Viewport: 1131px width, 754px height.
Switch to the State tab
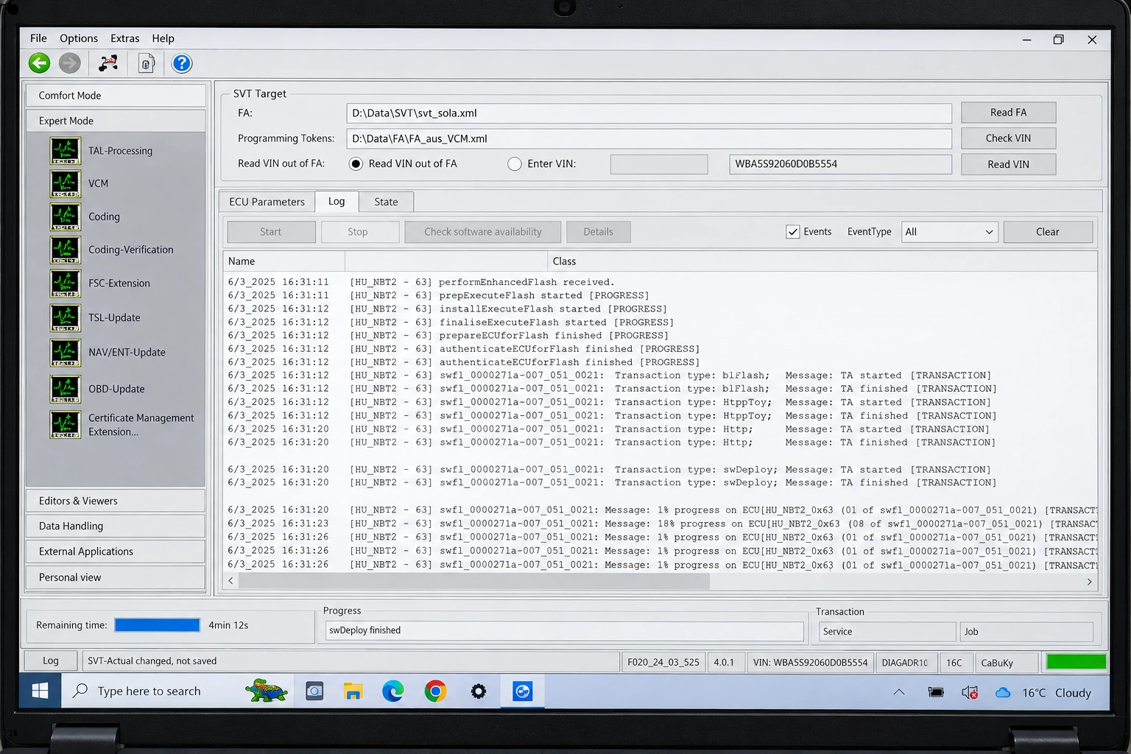pyautogui.click(x=386, y=202)
